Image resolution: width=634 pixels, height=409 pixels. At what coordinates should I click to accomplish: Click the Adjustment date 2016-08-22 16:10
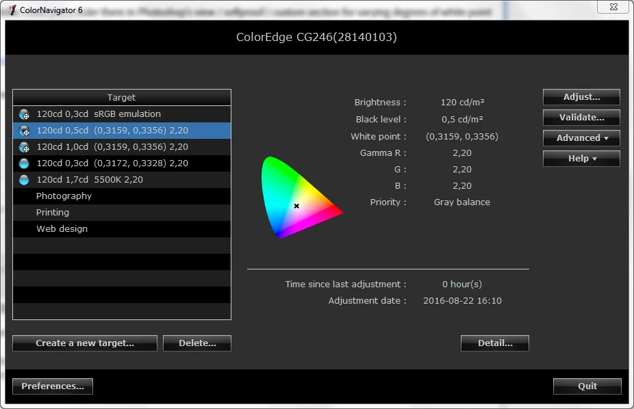click(x=462, y=301)
